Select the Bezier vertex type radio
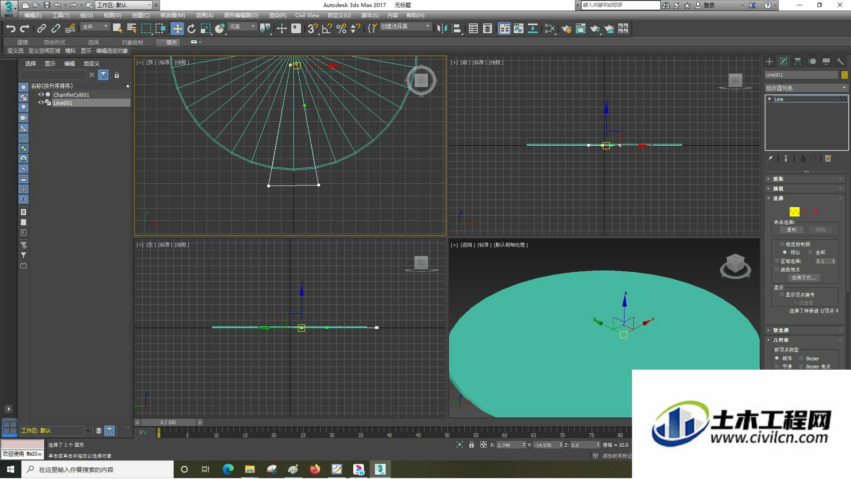This screenshot has width=851, height=479. pos(801,359)
